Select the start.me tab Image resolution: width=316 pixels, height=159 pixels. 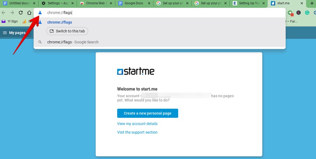click(x=286, y=3)
